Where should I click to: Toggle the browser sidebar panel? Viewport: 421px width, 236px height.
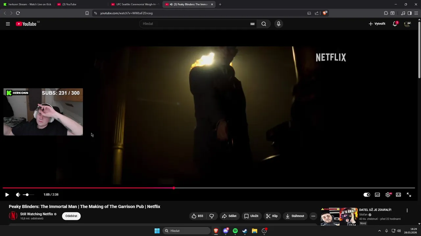click(x=409, y=13)
